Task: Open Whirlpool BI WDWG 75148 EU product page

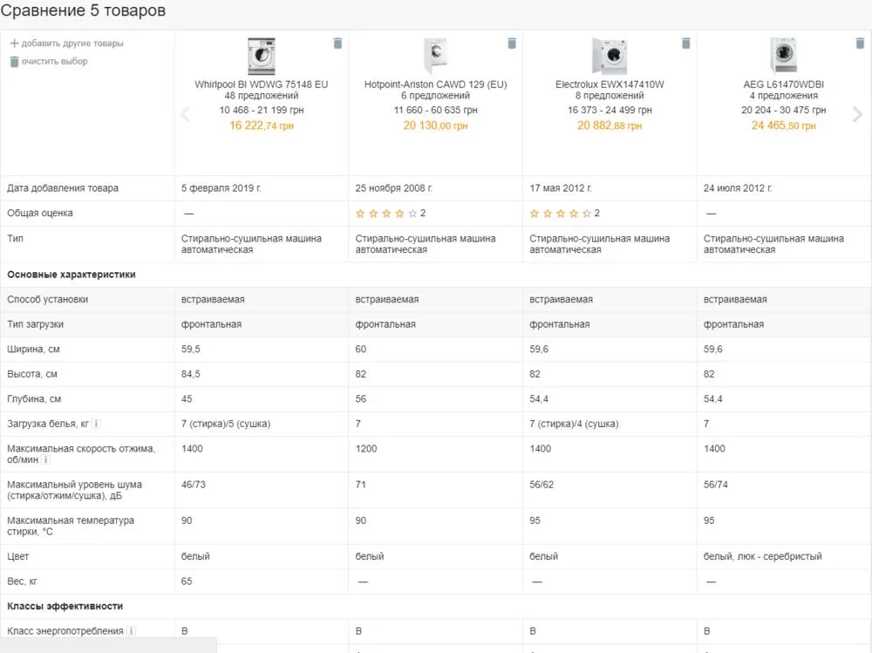Action: click(262, 85)
